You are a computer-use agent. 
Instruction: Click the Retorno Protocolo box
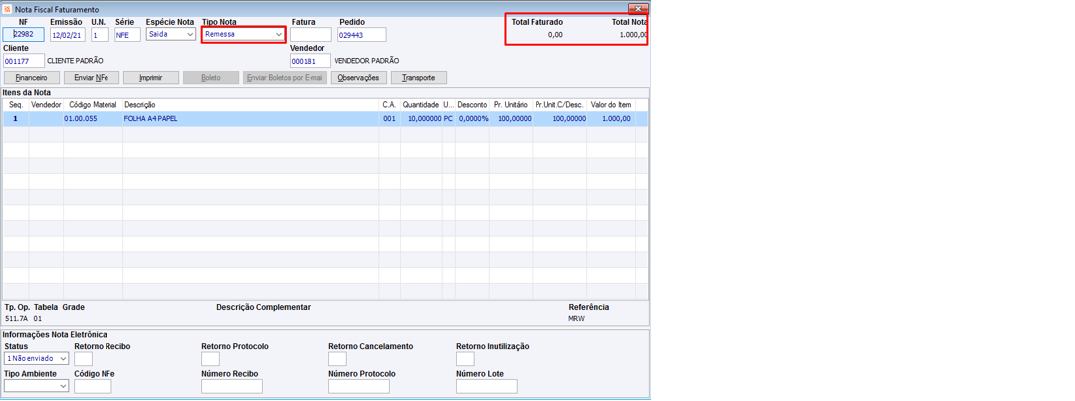(x=210, y=358)
